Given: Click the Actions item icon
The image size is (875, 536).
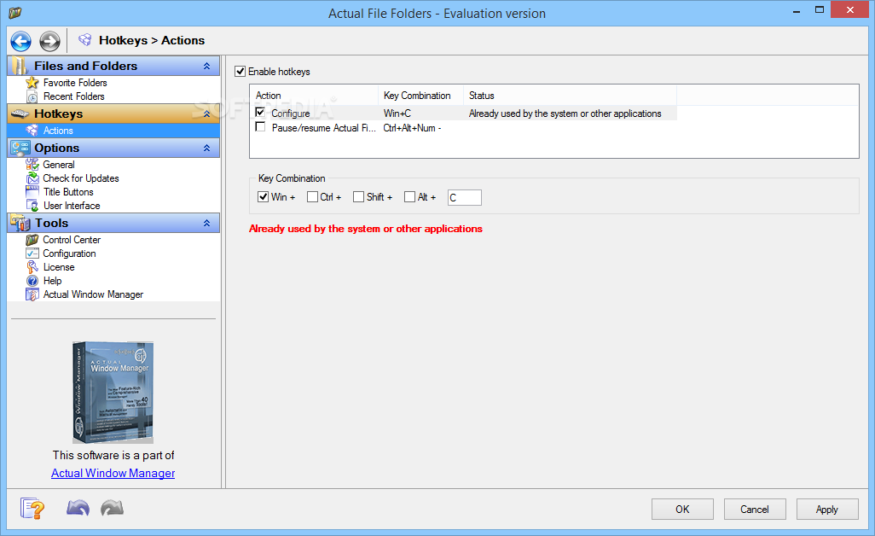Looking at the screenshot, I should [x=32, y=131].
